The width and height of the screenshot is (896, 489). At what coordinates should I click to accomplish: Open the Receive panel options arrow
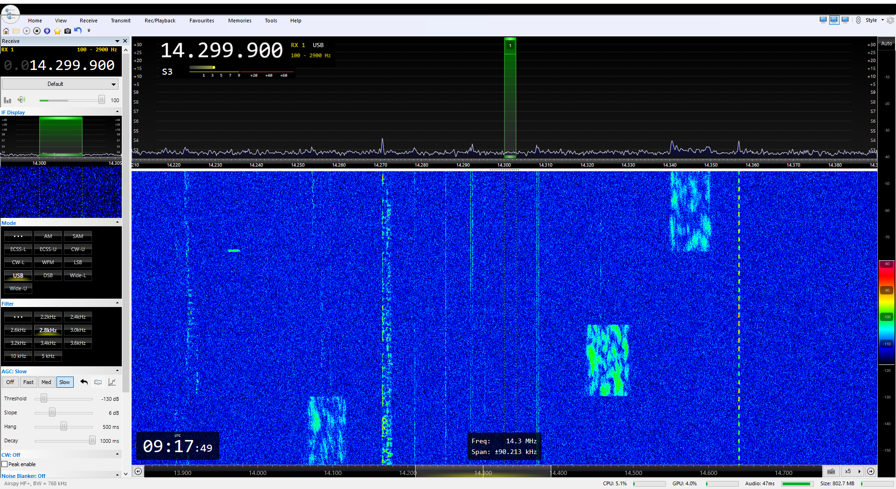click(117, 41)
